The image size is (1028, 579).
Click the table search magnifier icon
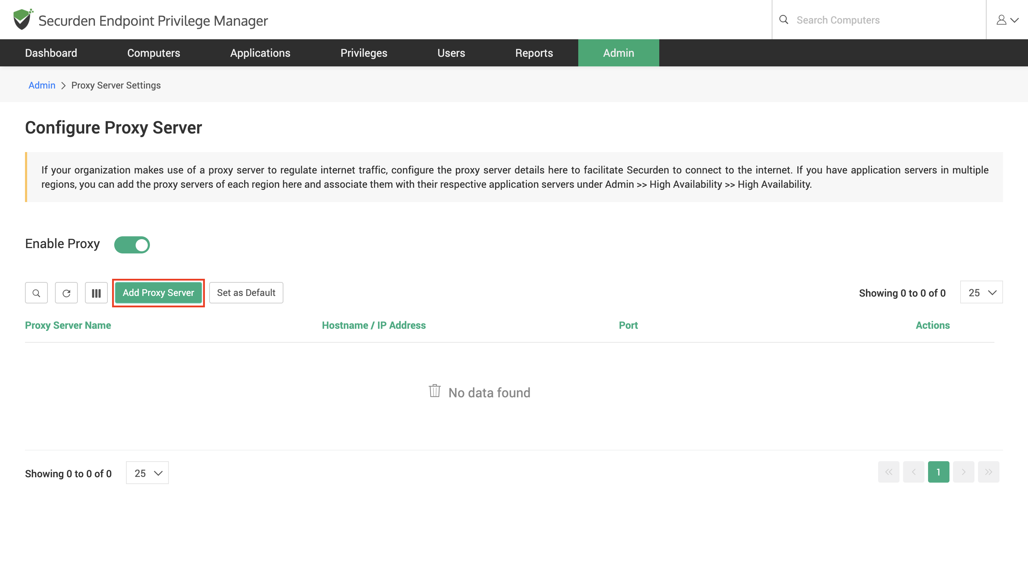pyautogui.click(x=36, y=293)
